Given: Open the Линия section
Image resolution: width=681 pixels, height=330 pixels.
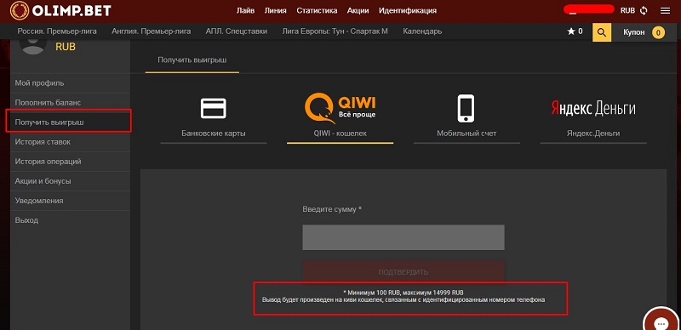Looking at the screenshot, I should click(275, 10).
